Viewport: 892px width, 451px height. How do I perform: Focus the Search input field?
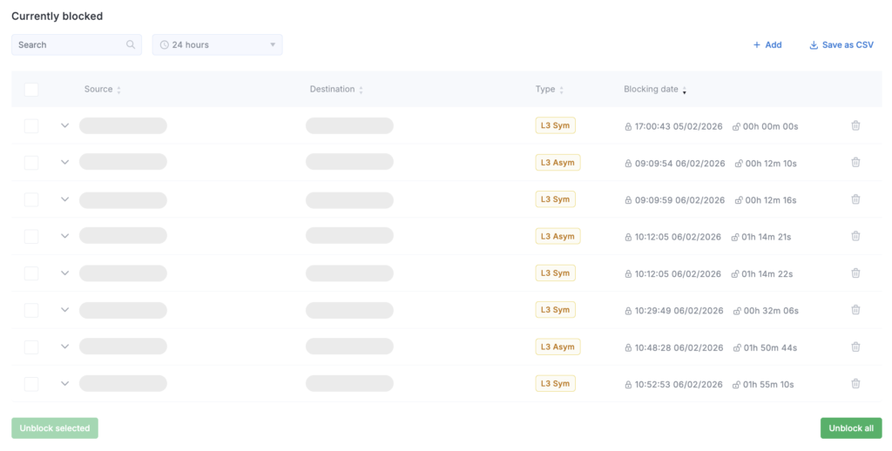click(x=70, y=45)
